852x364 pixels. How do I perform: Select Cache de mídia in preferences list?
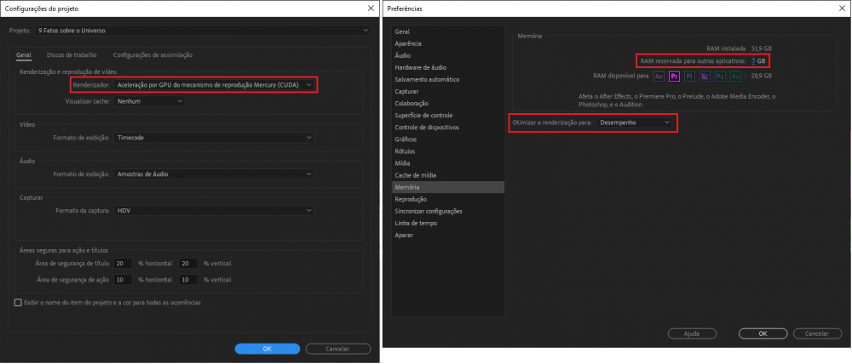[x=415, y=174]
